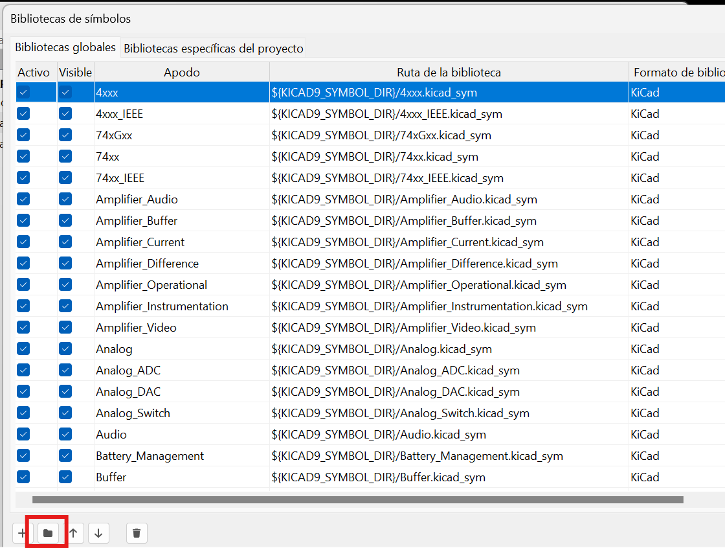This screenshot has height=548, width=725.
Task: Uncheck Activo for the 4xxx library
Action: (23, 92)
